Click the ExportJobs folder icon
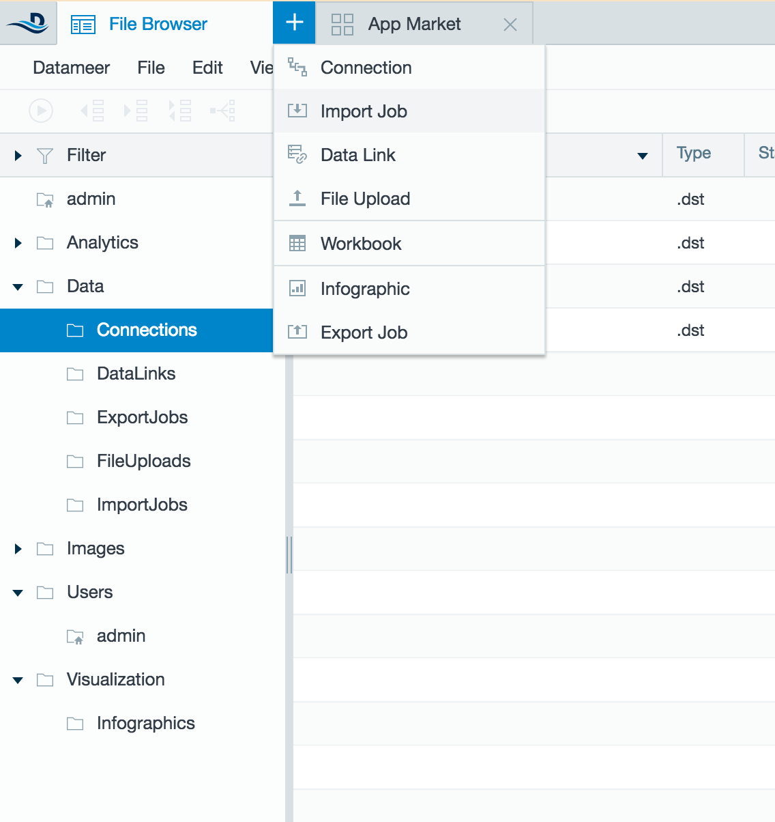This screenshot has width=775, height=822. coord(75,418)
